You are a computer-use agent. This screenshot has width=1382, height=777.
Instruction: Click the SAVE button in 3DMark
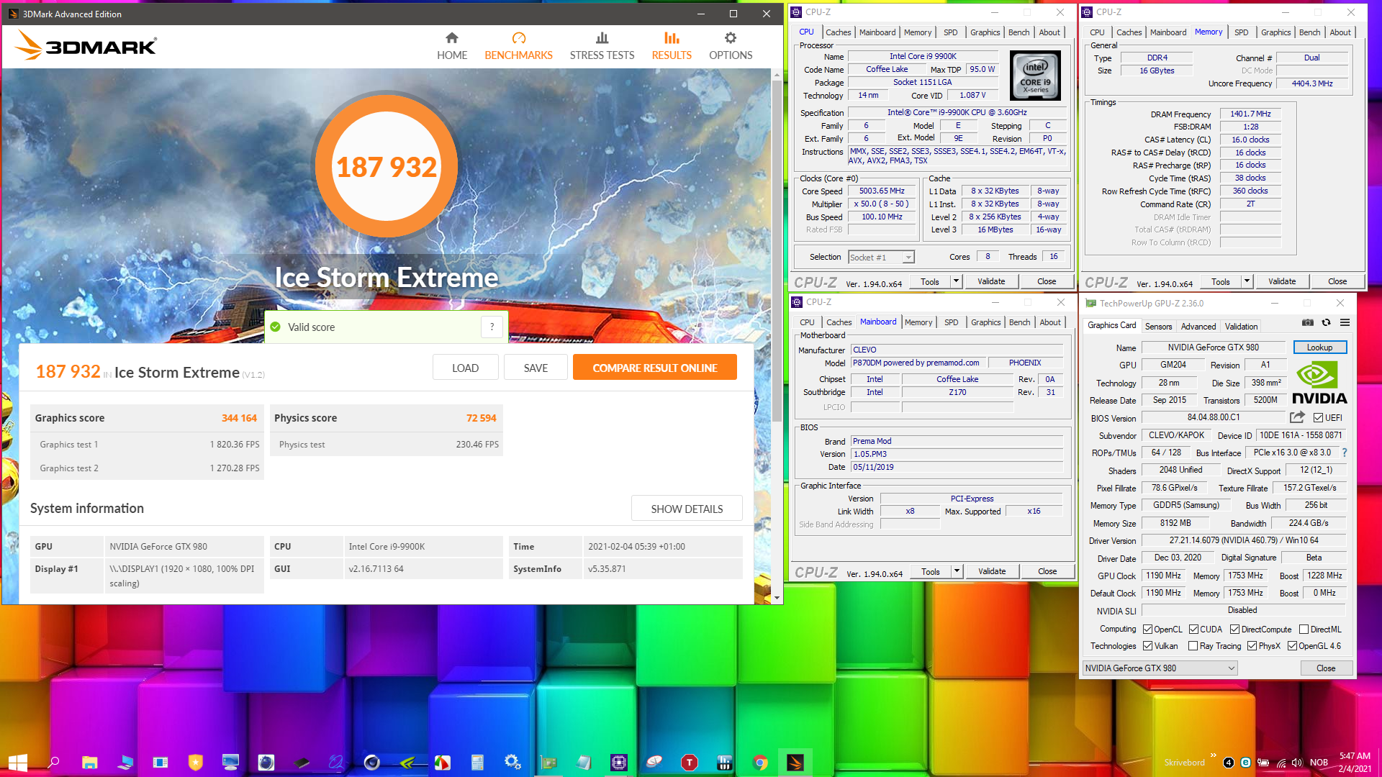[536, 368]
